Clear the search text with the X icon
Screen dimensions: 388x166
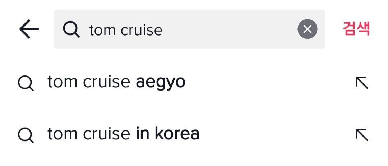point(307,29)
